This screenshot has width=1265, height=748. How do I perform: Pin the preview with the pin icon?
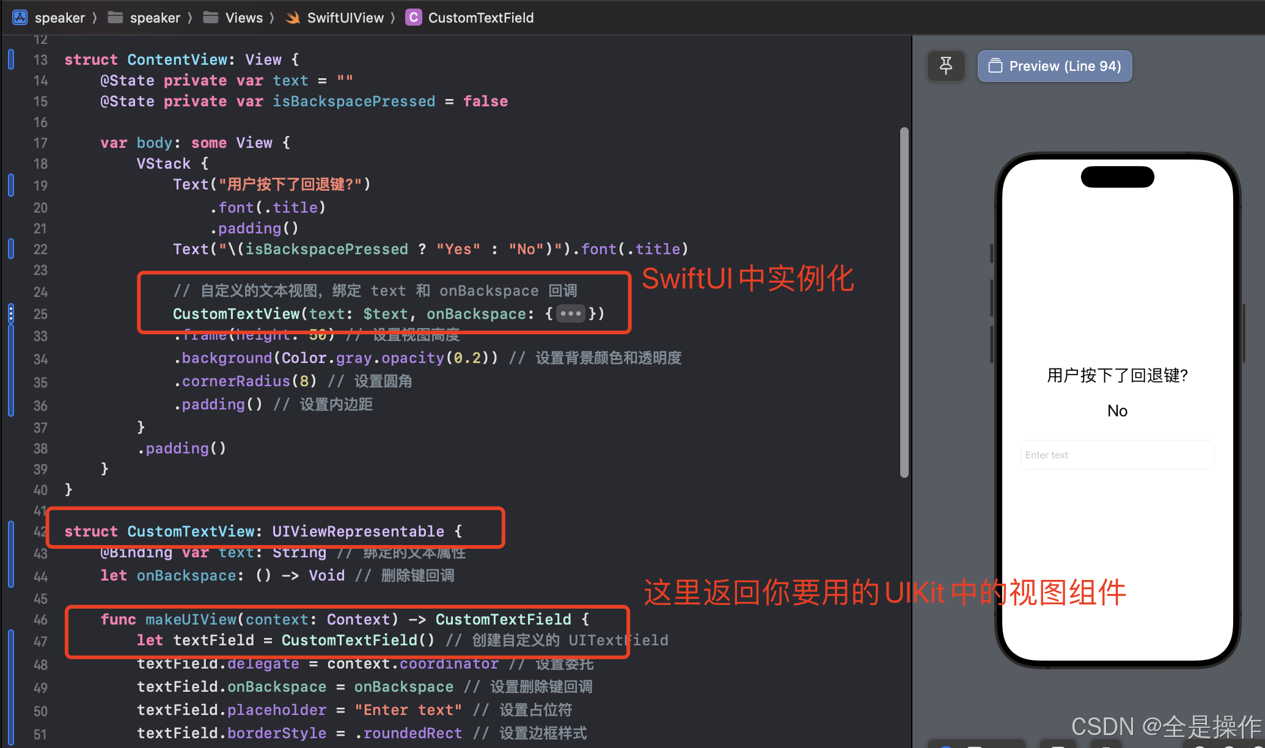tap(945, 65)
